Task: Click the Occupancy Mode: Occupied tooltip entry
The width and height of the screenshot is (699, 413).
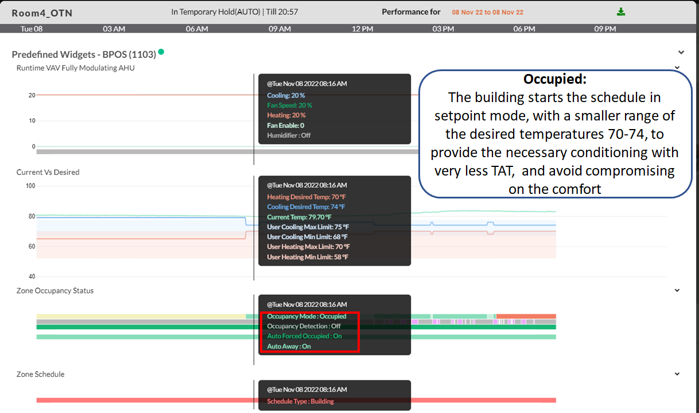Action: [x=306, y=316]
